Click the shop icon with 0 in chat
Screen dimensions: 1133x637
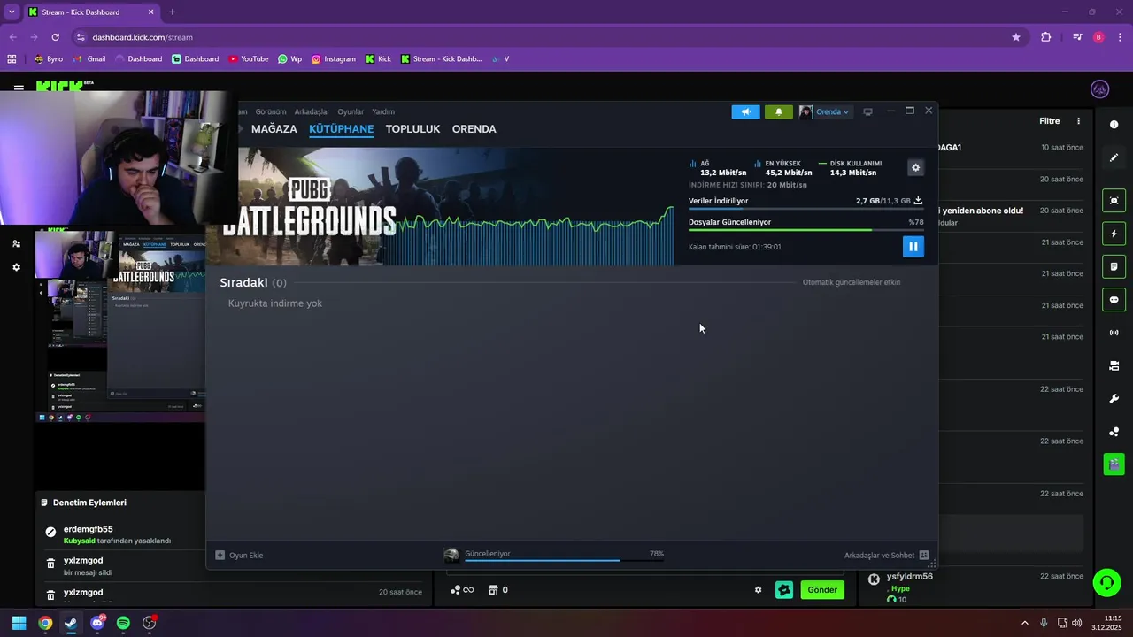point(498,590)
